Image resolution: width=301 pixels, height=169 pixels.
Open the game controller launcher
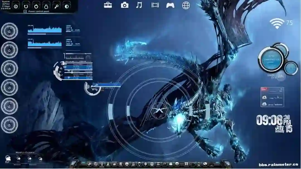pyautogui.click(x=170, y=5)
